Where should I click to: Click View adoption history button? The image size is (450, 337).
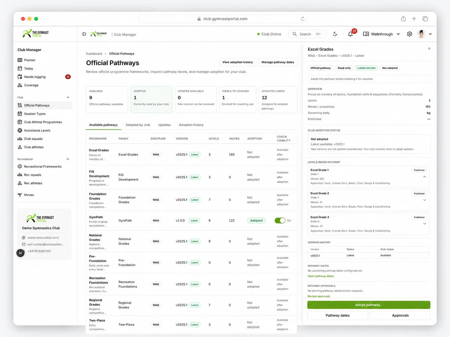pyautogui.click(x=238, y=62)
